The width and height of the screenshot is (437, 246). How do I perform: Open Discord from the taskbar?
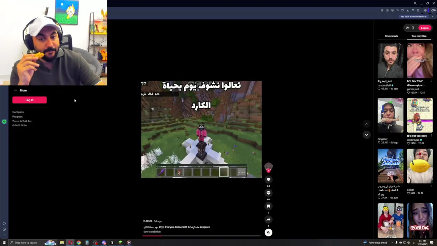point(104,243)
